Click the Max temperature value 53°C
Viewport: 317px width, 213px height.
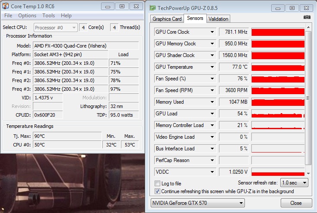click(130, 145)
